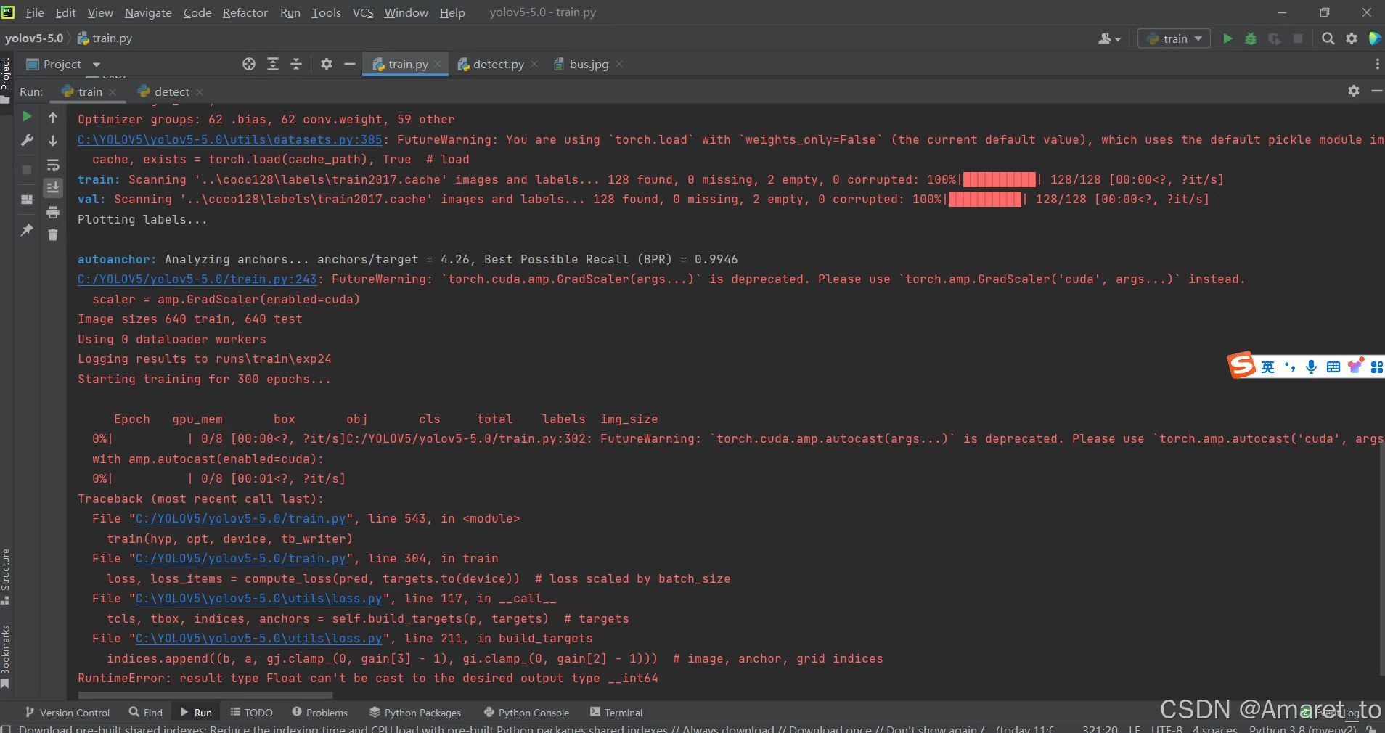Open IDE settings gear in top toolbar
The image size is (1385, 733).
click(1352, 38)
